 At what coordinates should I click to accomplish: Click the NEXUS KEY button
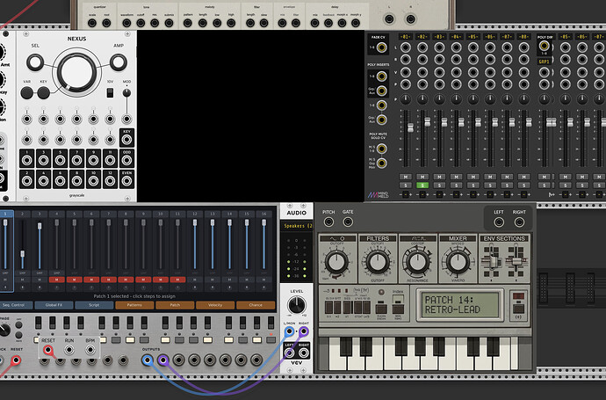[x=43, y=93]
